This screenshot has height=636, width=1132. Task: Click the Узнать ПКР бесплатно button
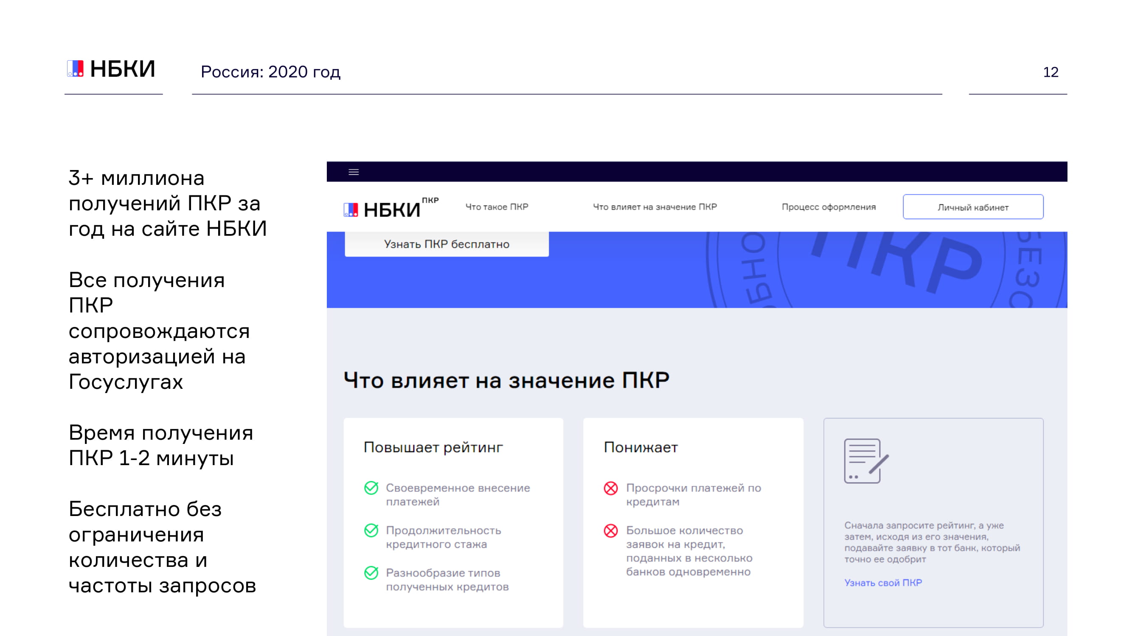point(447,244)
